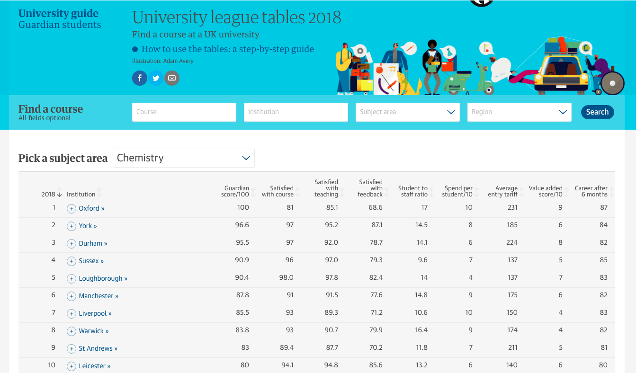Change the Chemistry subject area selector
Image resolution: width=636 pixels, height=373 pixels.
[x=184, y=158]
